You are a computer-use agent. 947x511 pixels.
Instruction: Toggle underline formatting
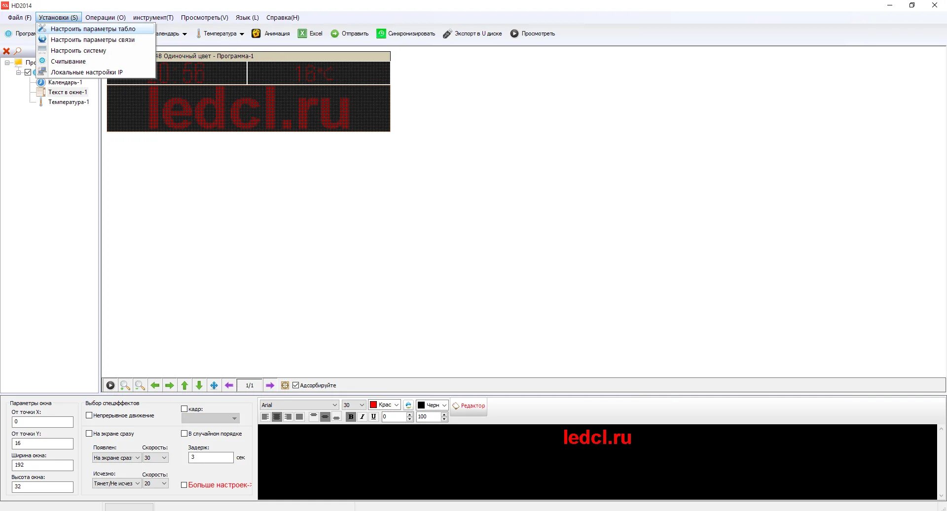tap(373, 417)
